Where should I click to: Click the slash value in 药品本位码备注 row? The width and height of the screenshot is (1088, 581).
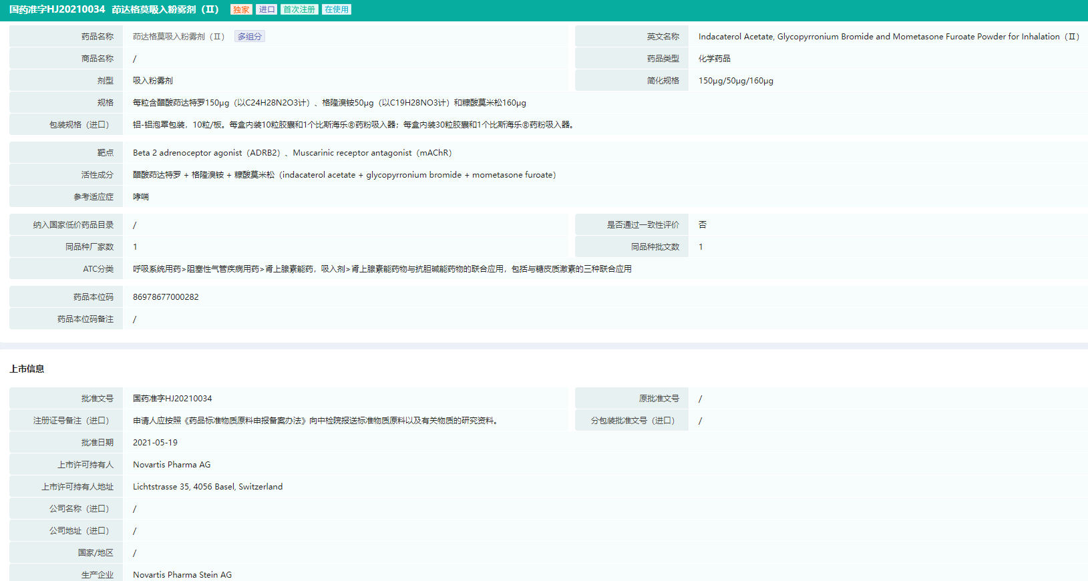click(134, 319)
